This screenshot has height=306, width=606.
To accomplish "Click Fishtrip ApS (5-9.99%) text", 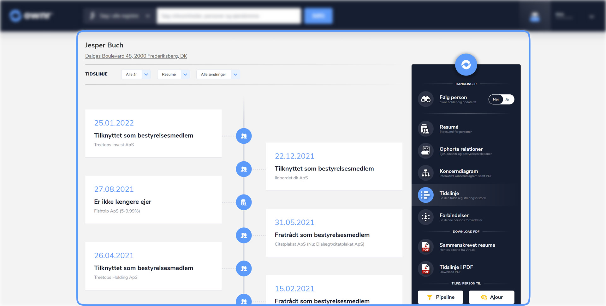I will click(117, 211).
